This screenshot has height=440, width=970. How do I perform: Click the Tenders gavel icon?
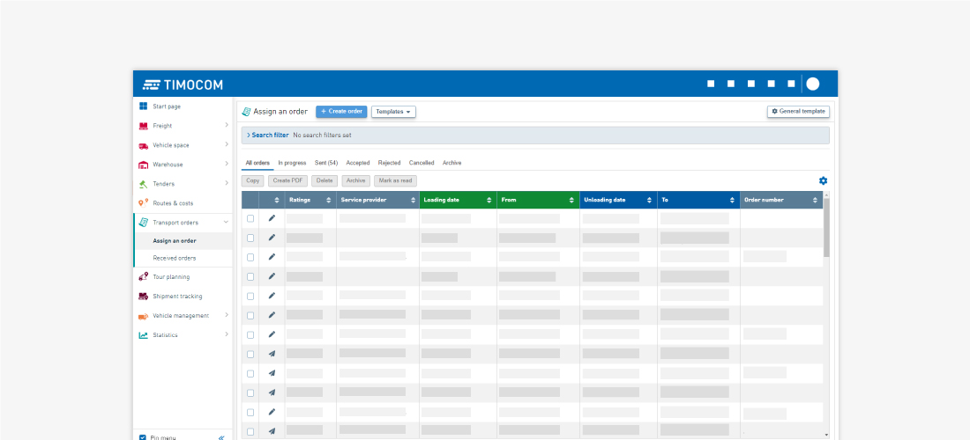[143, 184]
